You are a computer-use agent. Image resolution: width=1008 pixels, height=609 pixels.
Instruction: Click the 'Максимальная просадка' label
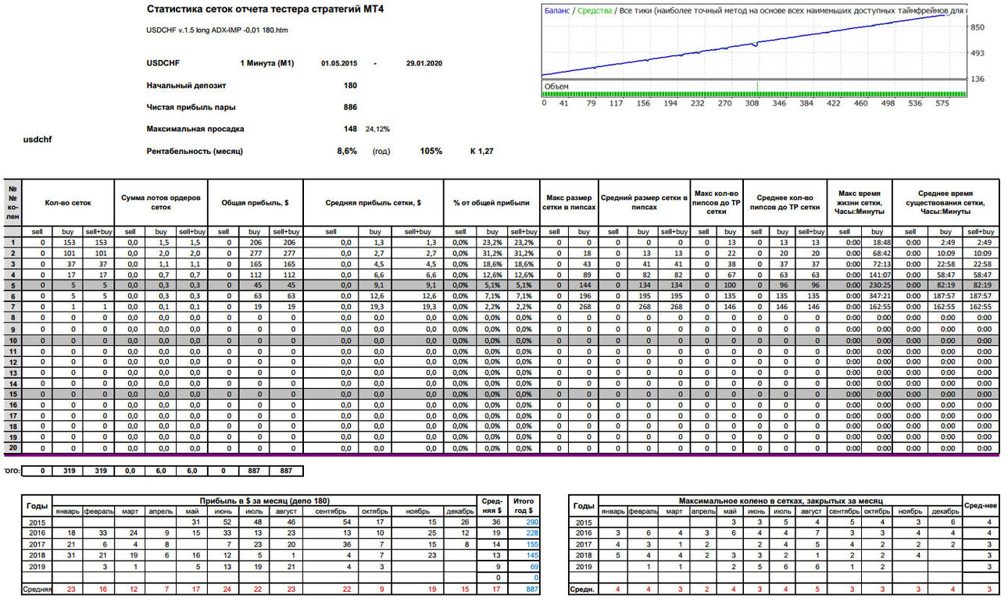point(195,129)
